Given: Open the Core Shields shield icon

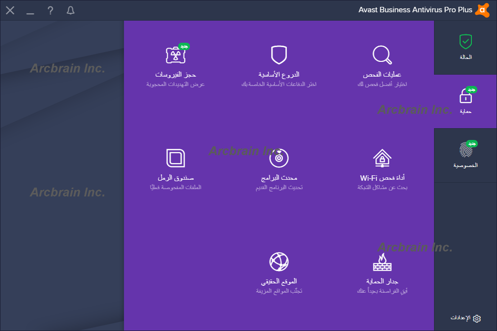Looking at the screenshot, I should click(279, 55).
